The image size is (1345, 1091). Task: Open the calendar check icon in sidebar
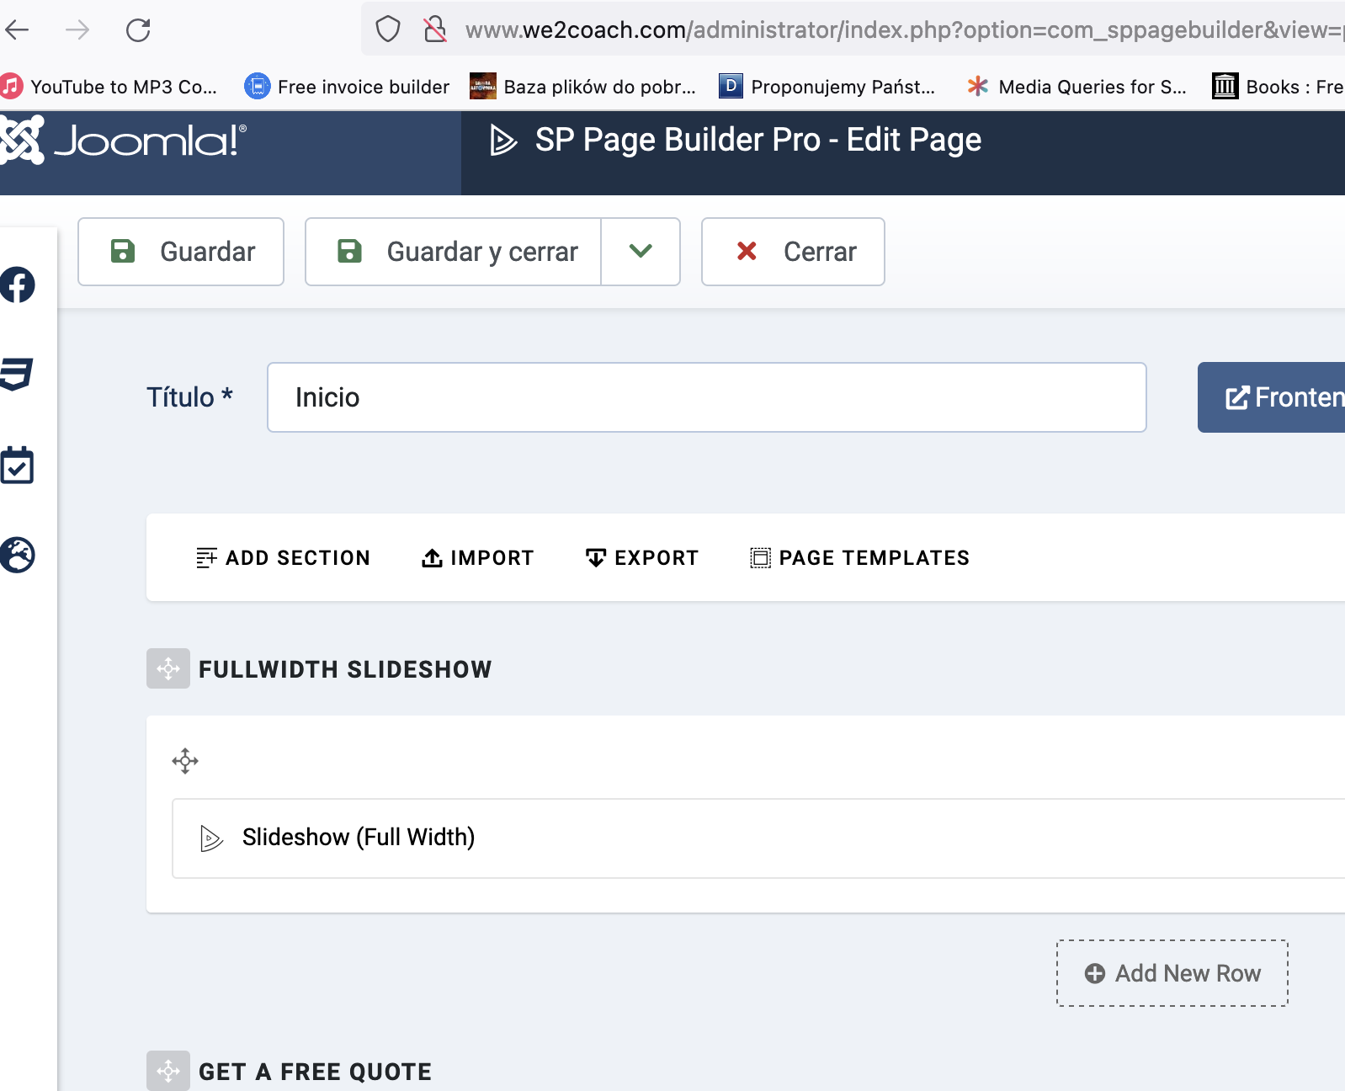tap(17, 466)
